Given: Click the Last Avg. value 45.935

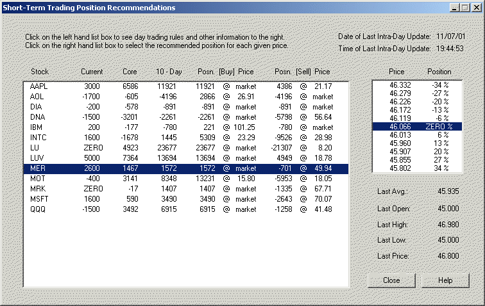Looking at the screenshot, I should click(x=448, y=191).
